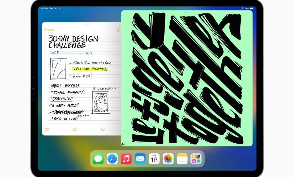Launch the Photos app from dock
Image resolution: width=294 pixels, height=177 pixels.
168,159
